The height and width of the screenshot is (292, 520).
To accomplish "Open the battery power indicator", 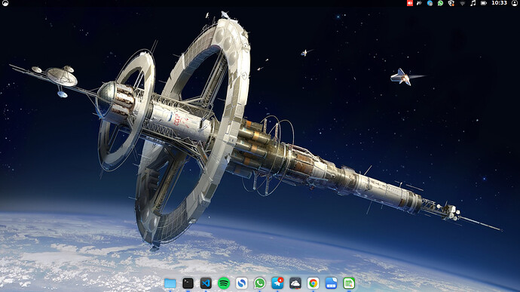I will tap(484, 3).
